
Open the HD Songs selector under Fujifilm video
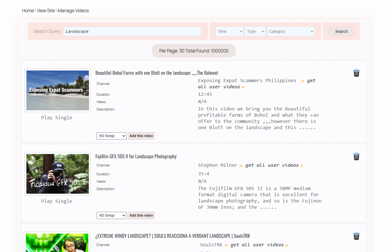pos(111,215)
